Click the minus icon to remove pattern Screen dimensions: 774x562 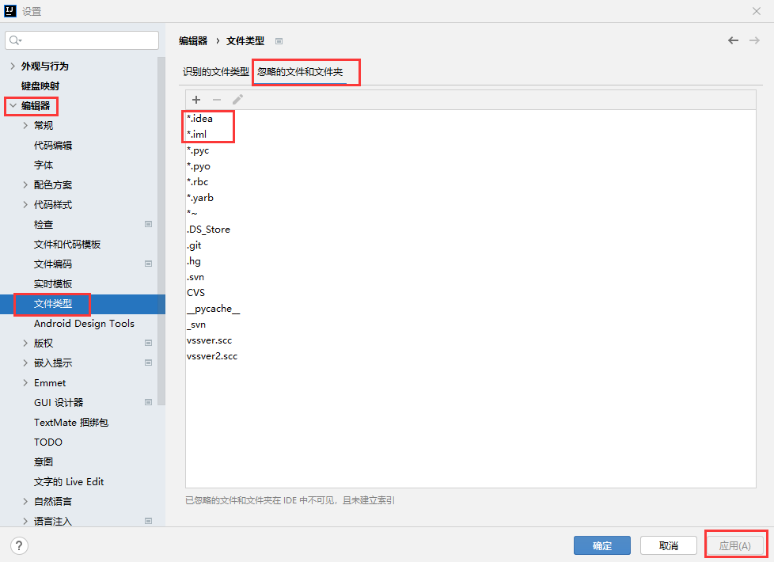click(217, 100)
